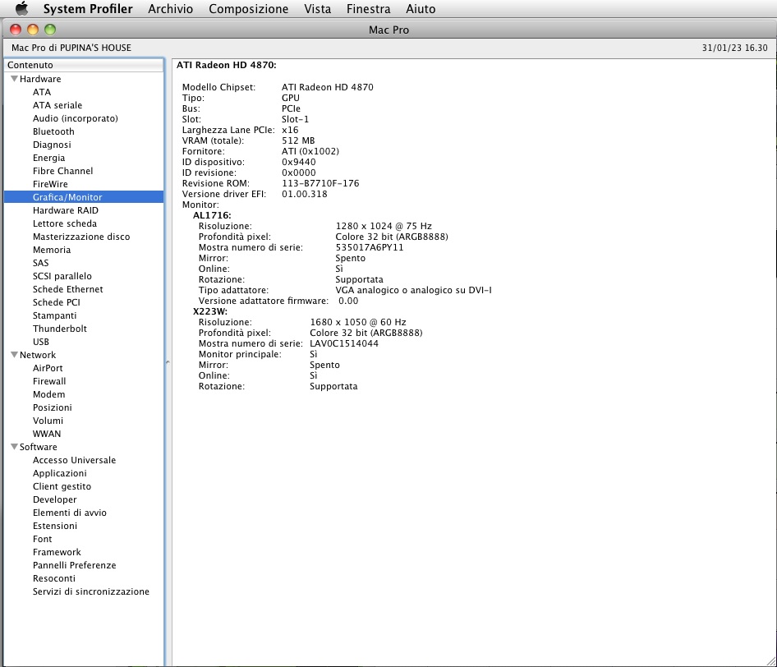Select Stampanti item
777x667 pixels.
pyautogui.click(x=54, y=315)
